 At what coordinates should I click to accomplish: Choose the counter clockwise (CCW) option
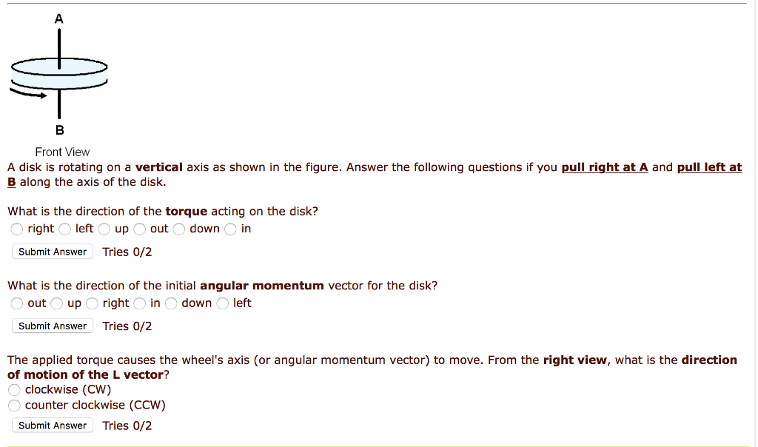15,406
